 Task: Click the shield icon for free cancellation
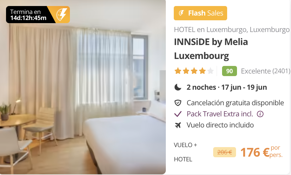(x=178, y=103)
